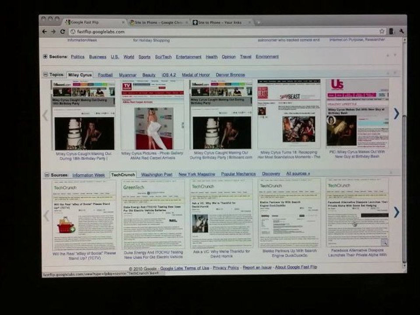Open the Politics section
The width and height of the screenshot is (420, 315).
[78, 57]
